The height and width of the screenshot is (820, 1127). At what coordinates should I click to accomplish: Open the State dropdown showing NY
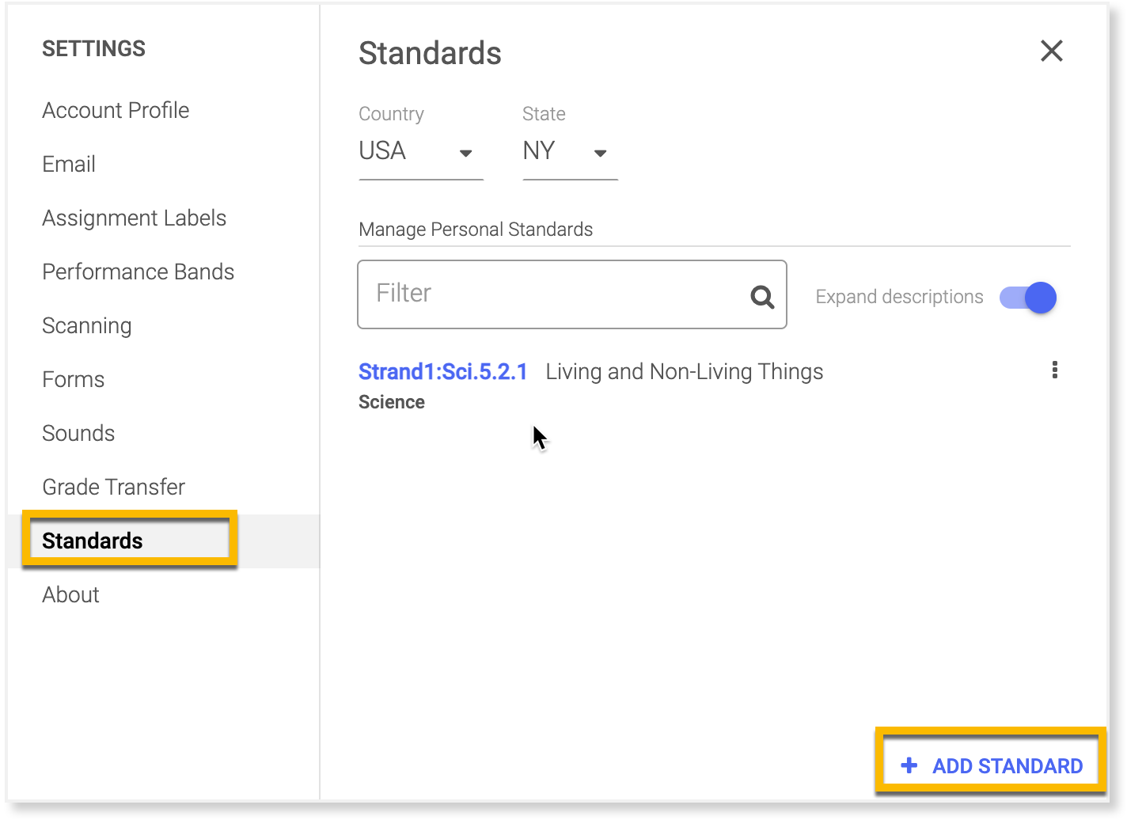(x=567, y=151)
